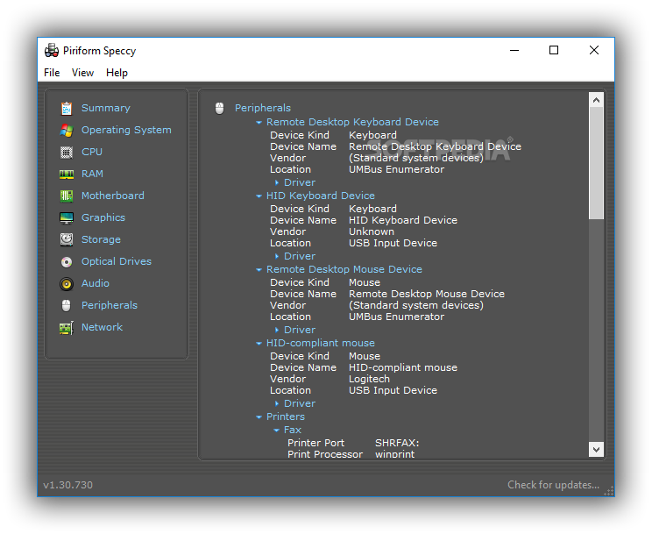Minimize the Piriform Speccy window

click(x=514, y=50)
